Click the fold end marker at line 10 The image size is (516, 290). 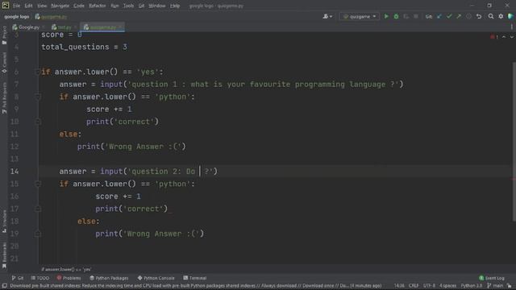click(37, 122)
